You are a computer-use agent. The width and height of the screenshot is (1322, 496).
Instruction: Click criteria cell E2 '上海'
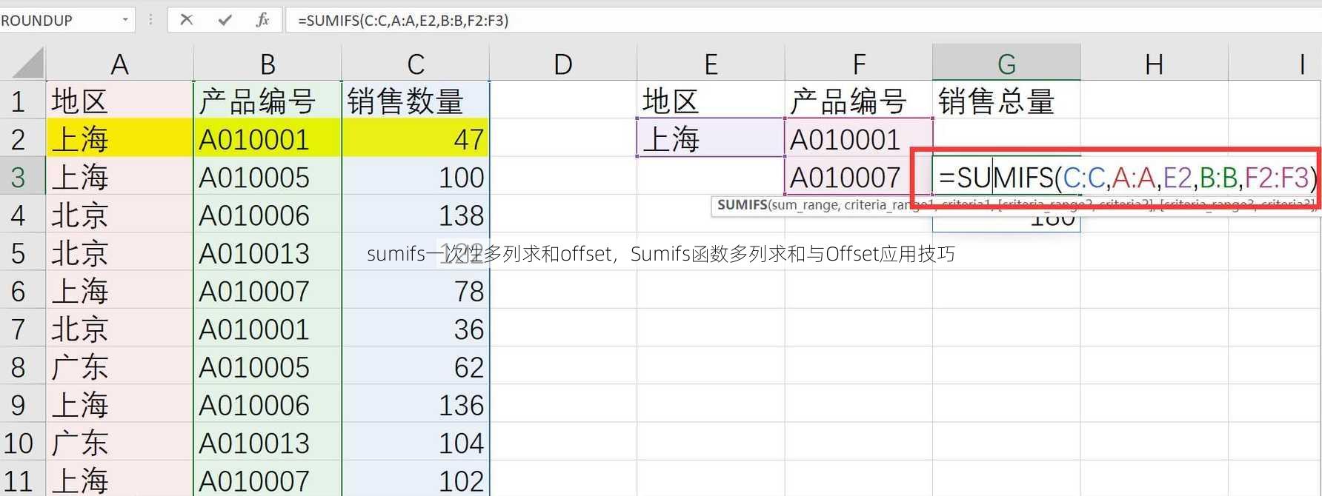(711, 138)
